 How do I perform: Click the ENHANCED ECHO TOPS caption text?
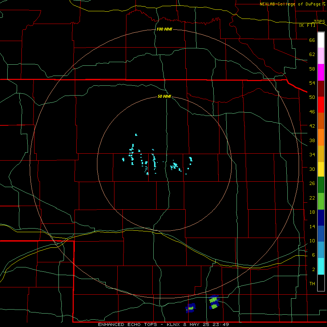128,324
